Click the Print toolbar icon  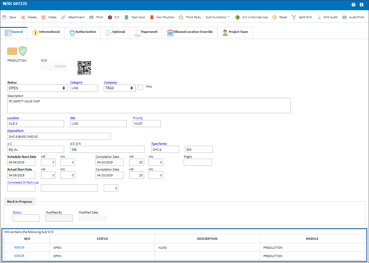point(91,17)
